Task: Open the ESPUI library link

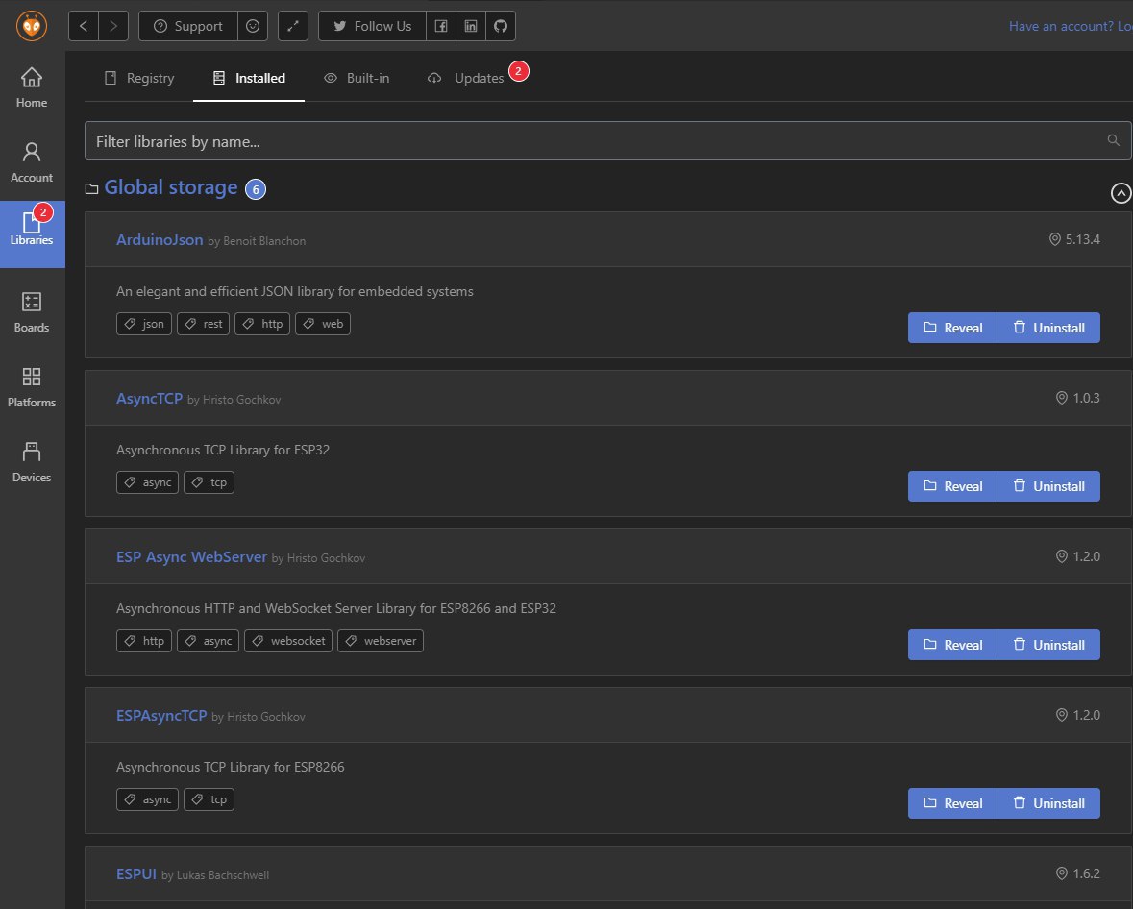Action: (136, 873)
